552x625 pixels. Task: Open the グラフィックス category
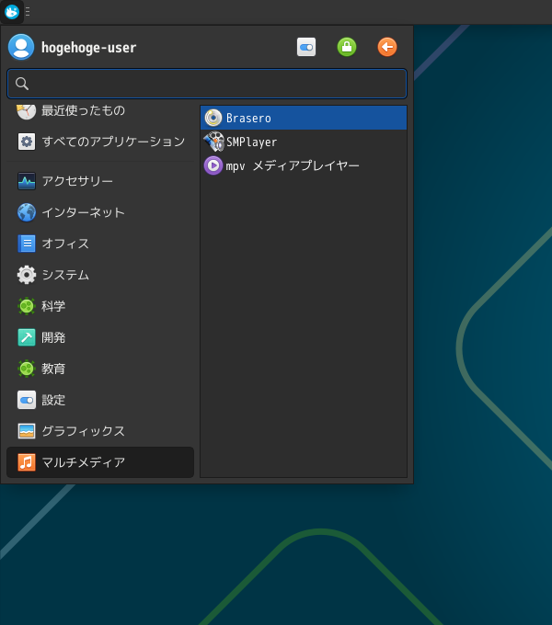pyautogui.click(x=100, y=431)
